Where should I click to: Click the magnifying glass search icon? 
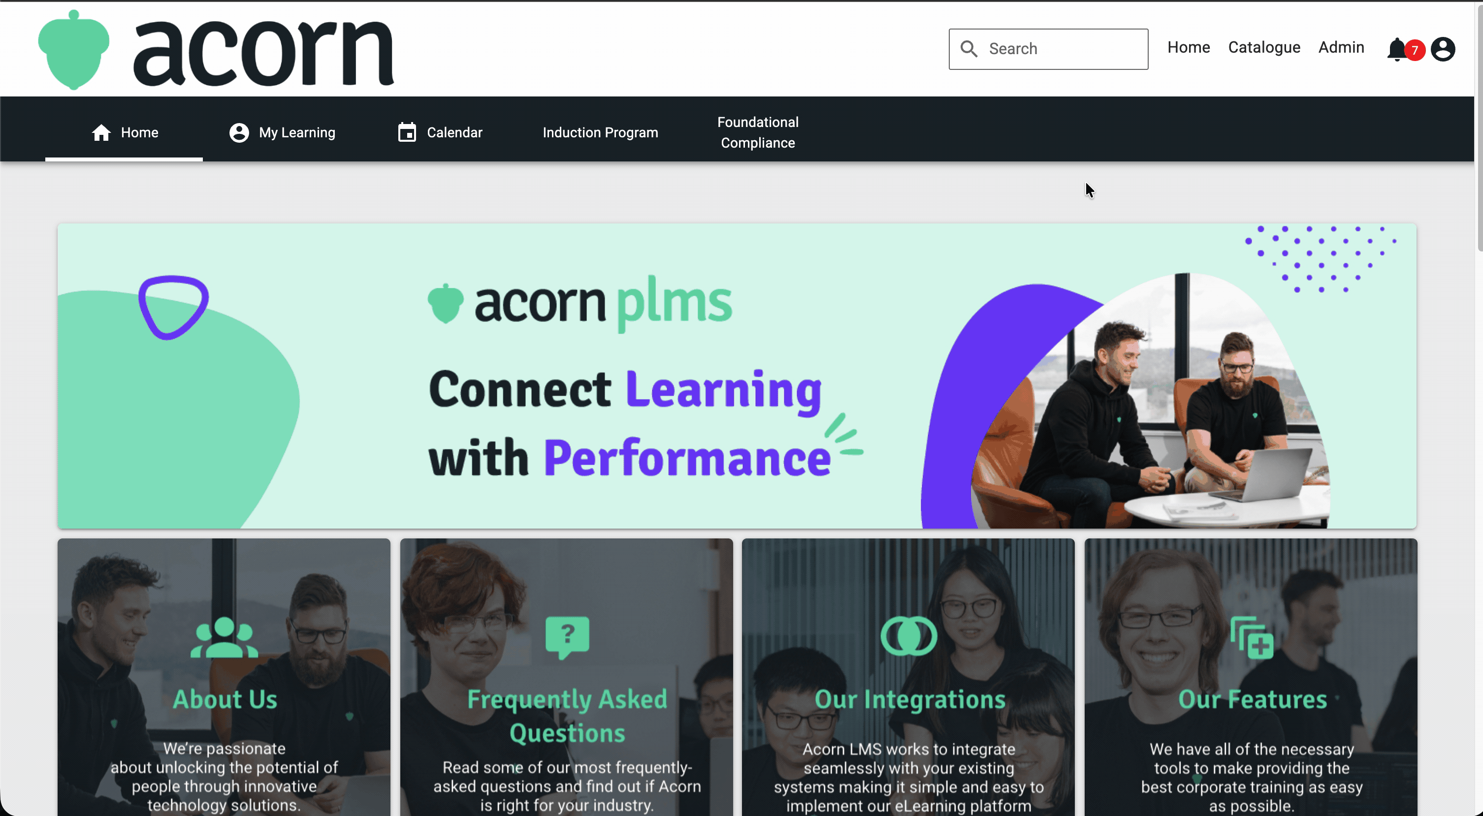[x=969, y=49]
